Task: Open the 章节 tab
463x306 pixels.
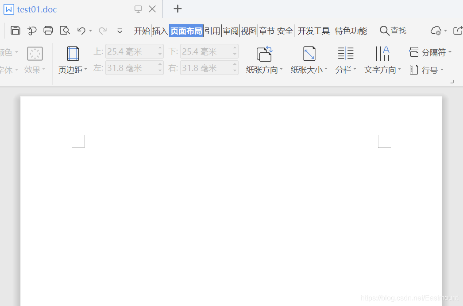Action: [267, 31]
